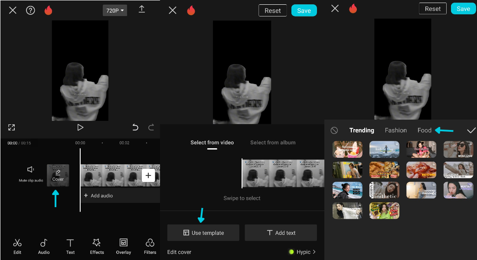
Task: Choose the beach woman template thumbnail
Action: [x=347, y=190]
